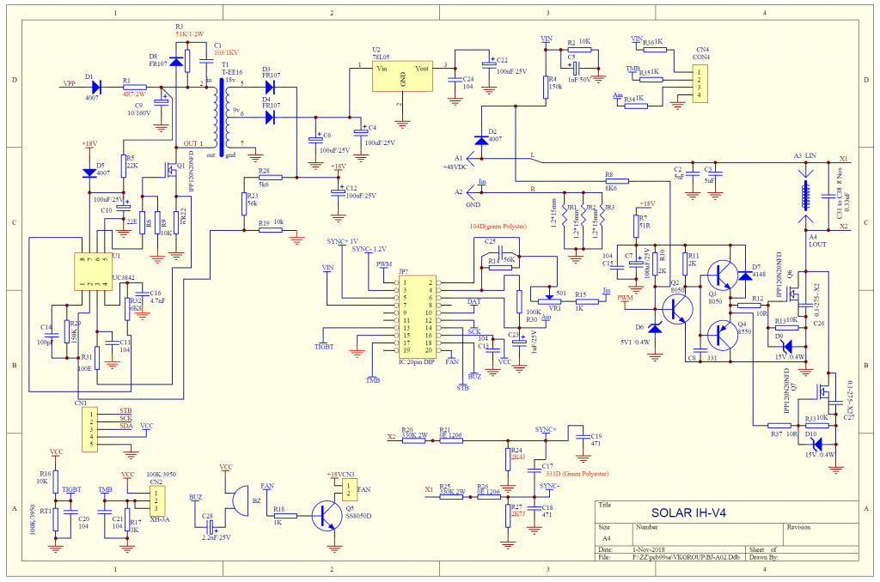Select the CN1 five-pin connector
Screen dimensions: 880x582
pyautogui.click(x=89, y=429)
